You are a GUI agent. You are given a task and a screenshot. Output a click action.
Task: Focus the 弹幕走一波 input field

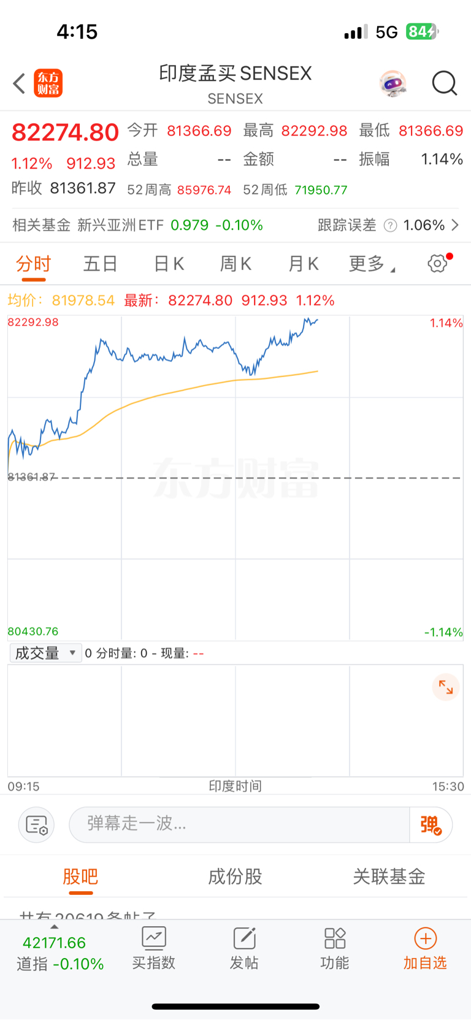[239, 825]
